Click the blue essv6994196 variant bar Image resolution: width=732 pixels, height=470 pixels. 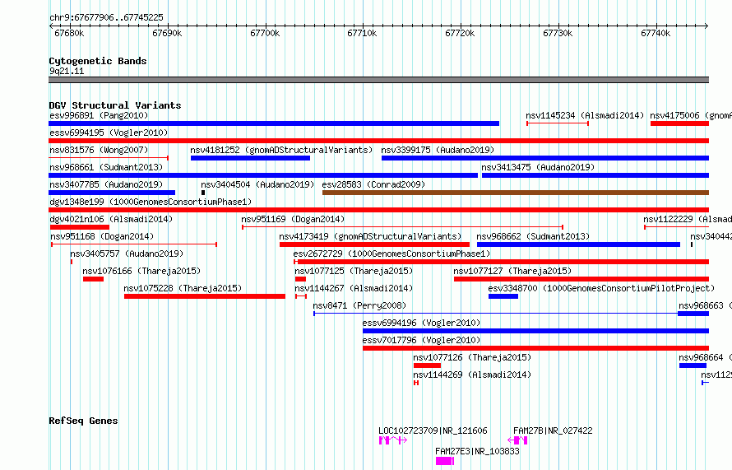pyautogui.click(x=536, y=331)
